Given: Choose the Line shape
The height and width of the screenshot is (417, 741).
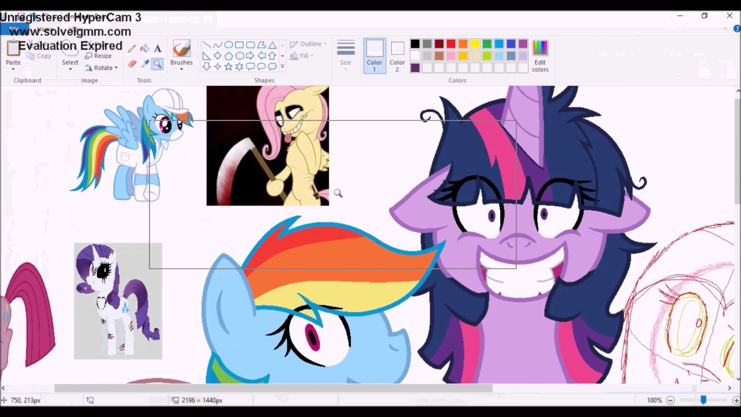Looking at the screenshot, I should click(206, 45).
